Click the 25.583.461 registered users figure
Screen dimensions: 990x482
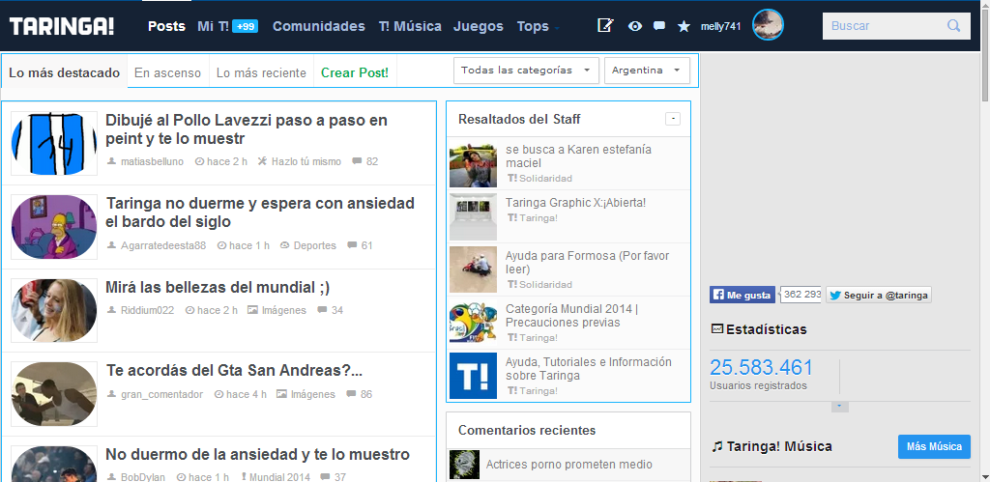pos(762,367)
